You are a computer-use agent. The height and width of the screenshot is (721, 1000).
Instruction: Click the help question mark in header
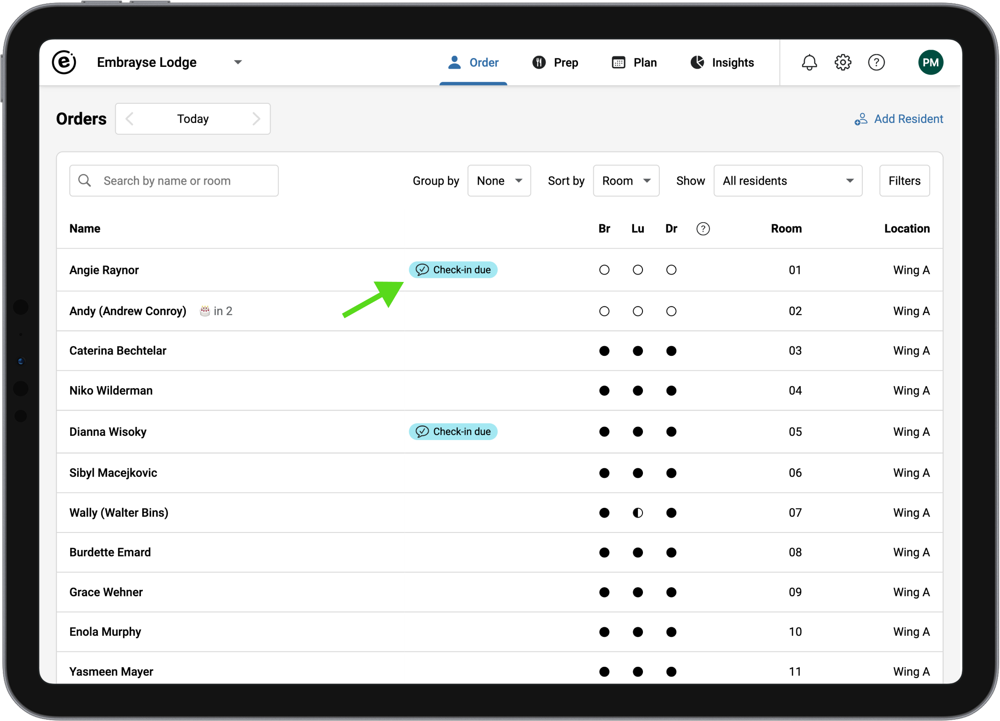(876, 62)
